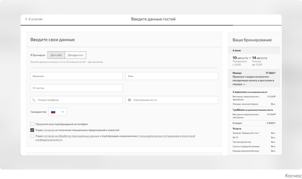This screenshot has width=302, height=179.
Task: Select the Для другого option
Action: coord(75,55)
